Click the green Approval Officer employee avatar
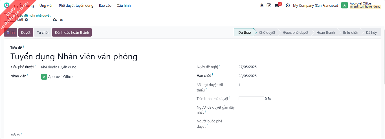 [x=44, y=77]
